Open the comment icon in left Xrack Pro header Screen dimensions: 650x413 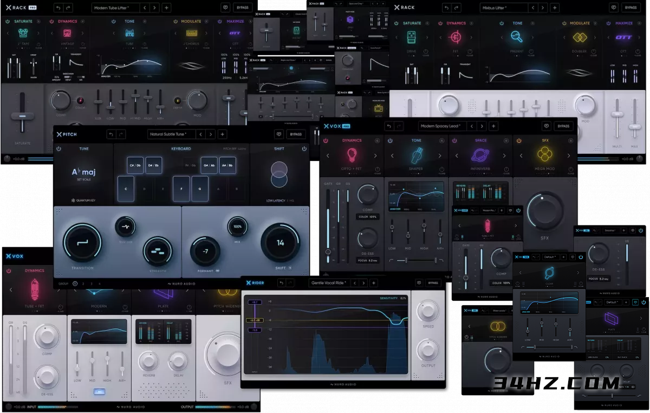point(225,8)
